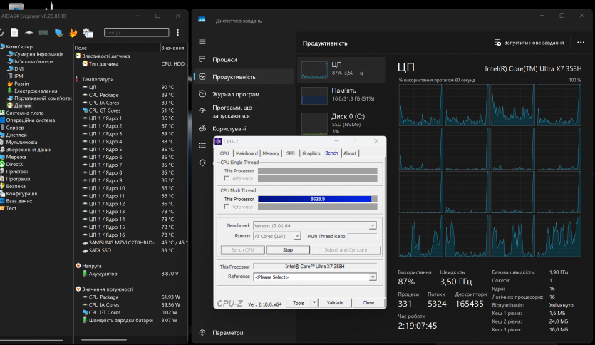Click the flame stability test icon

[x=73, y=33]
